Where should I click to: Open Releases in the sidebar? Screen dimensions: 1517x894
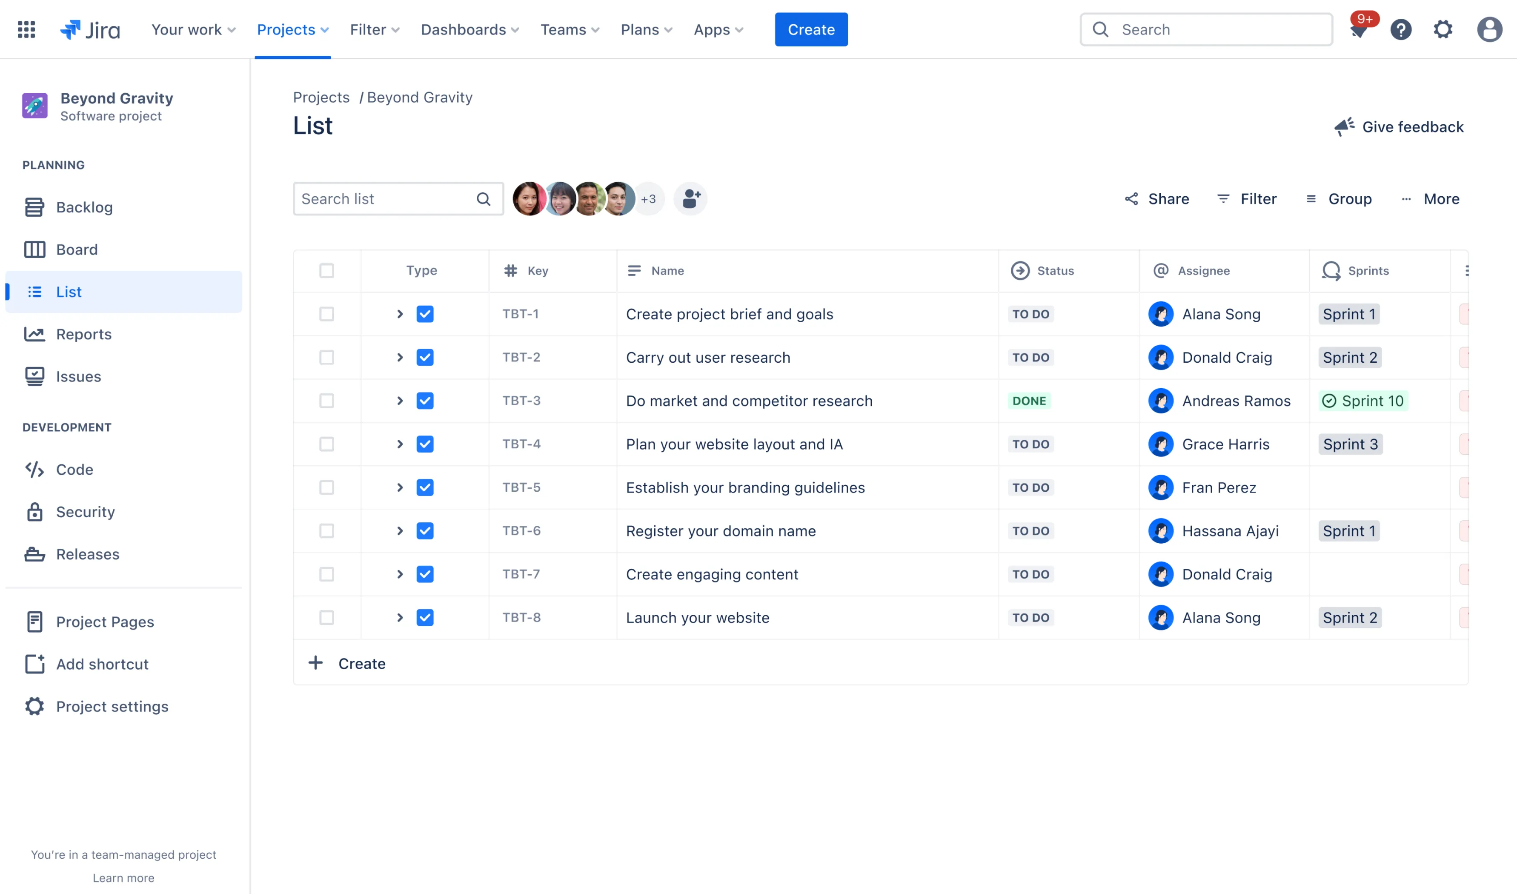pyautogui.click(x=87, y=554)
